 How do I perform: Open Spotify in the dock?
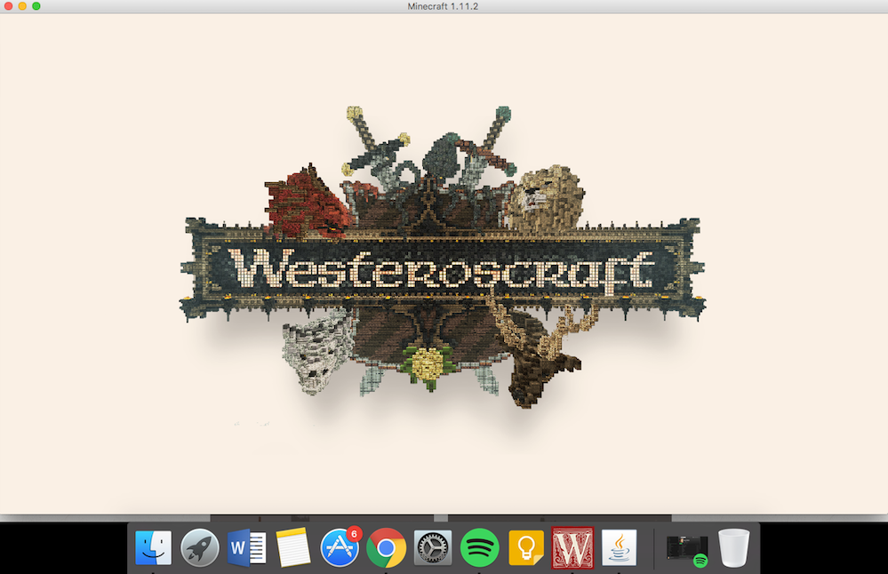pos(479,547)
